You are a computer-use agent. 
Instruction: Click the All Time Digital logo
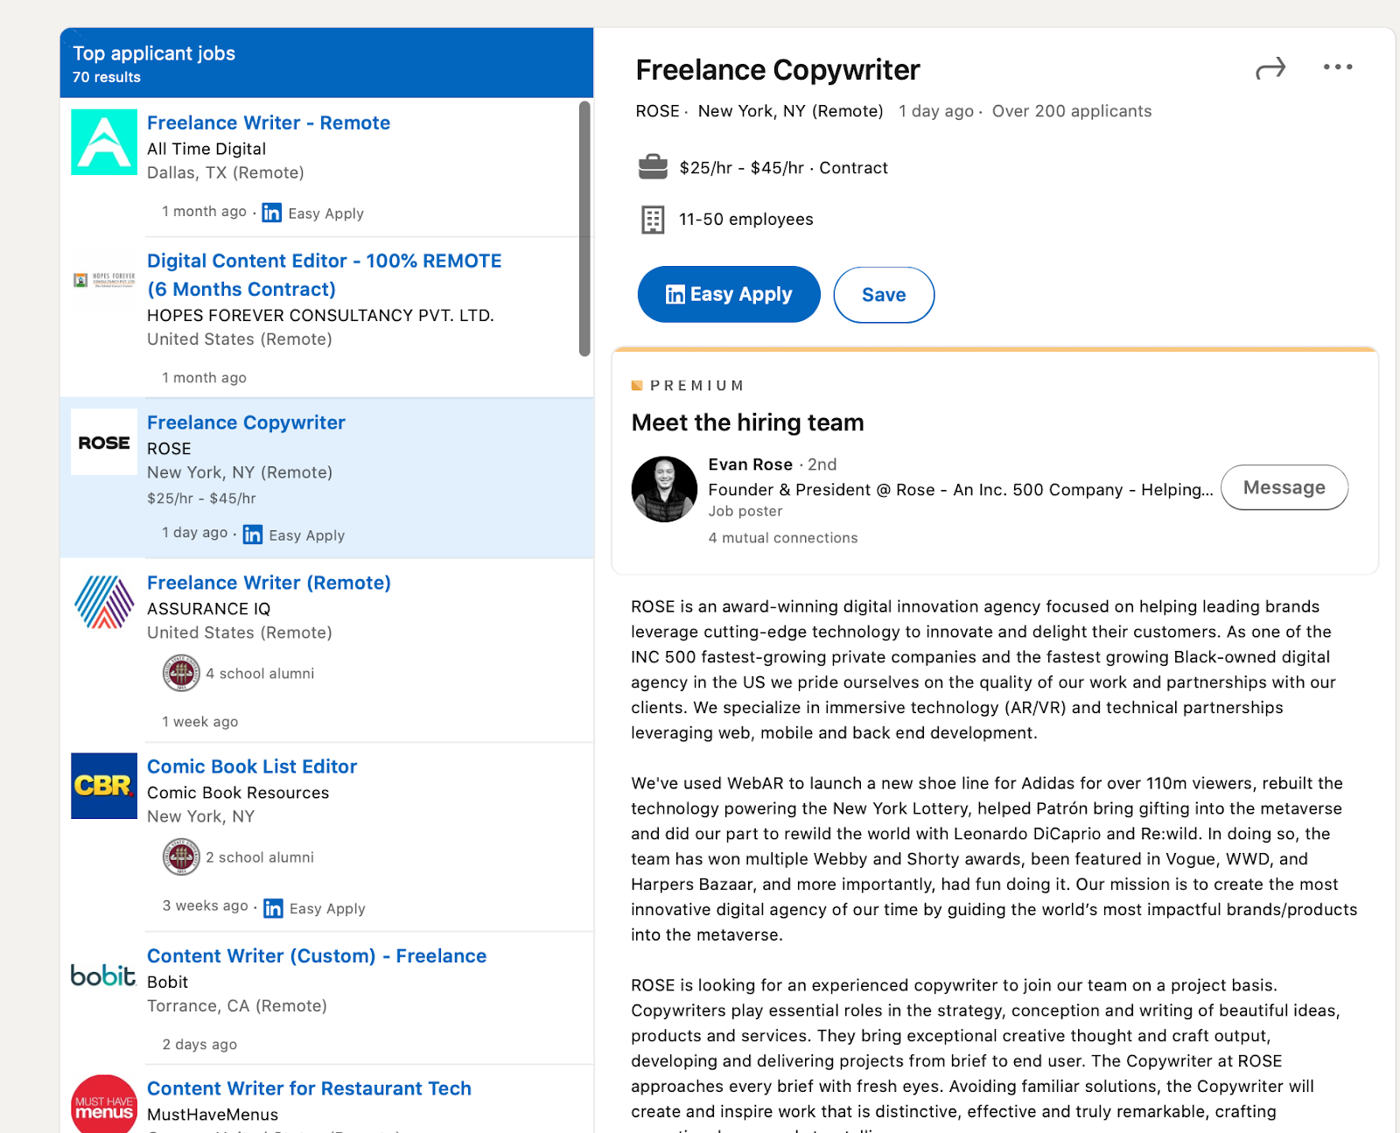tap(104, 142)
